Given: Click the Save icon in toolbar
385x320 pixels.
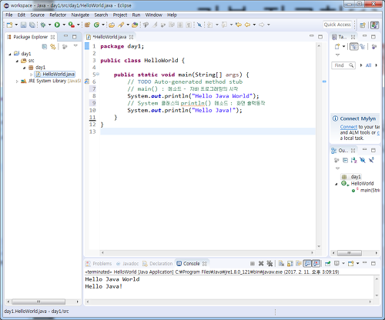Looking at the screenshot, I should point(24,25).
